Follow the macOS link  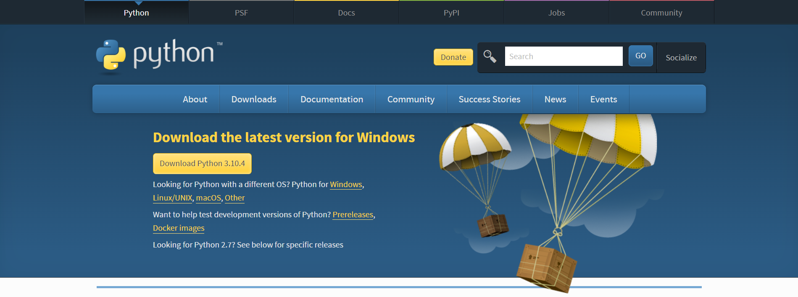[x=208, y=198]
